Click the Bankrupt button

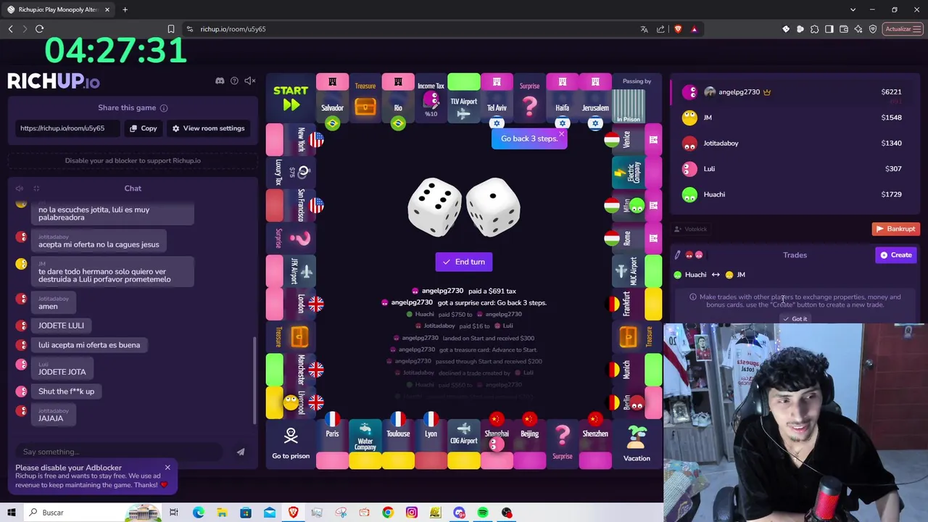pos(895,229)
